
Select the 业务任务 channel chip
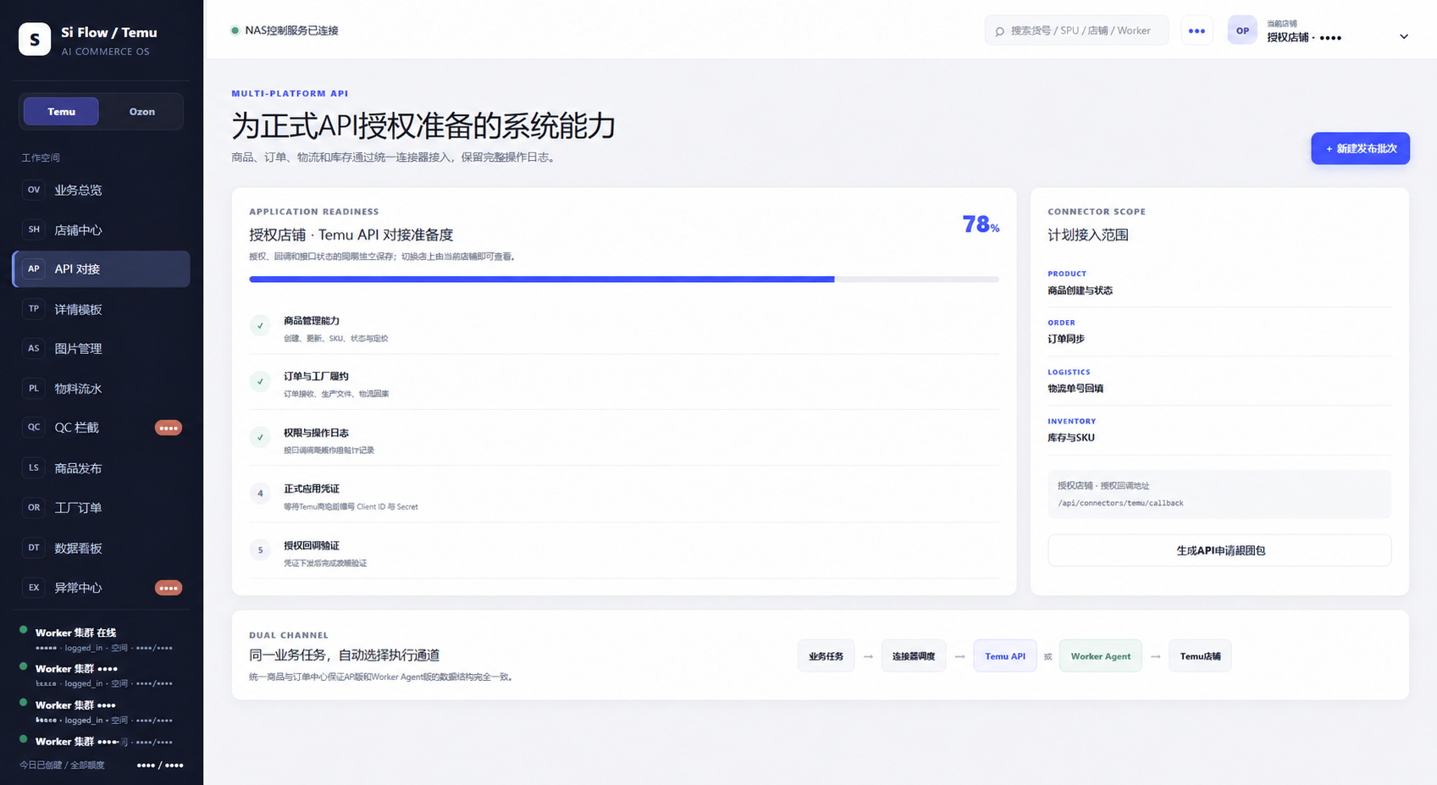826,656
